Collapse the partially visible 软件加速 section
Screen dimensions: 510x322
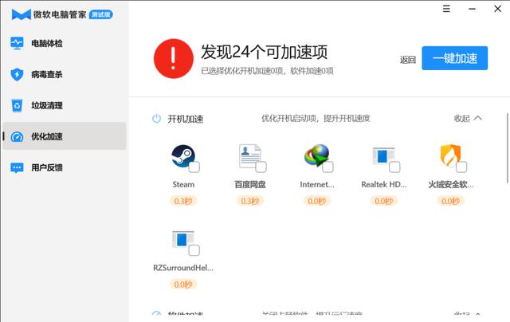(x=468, y=314)
